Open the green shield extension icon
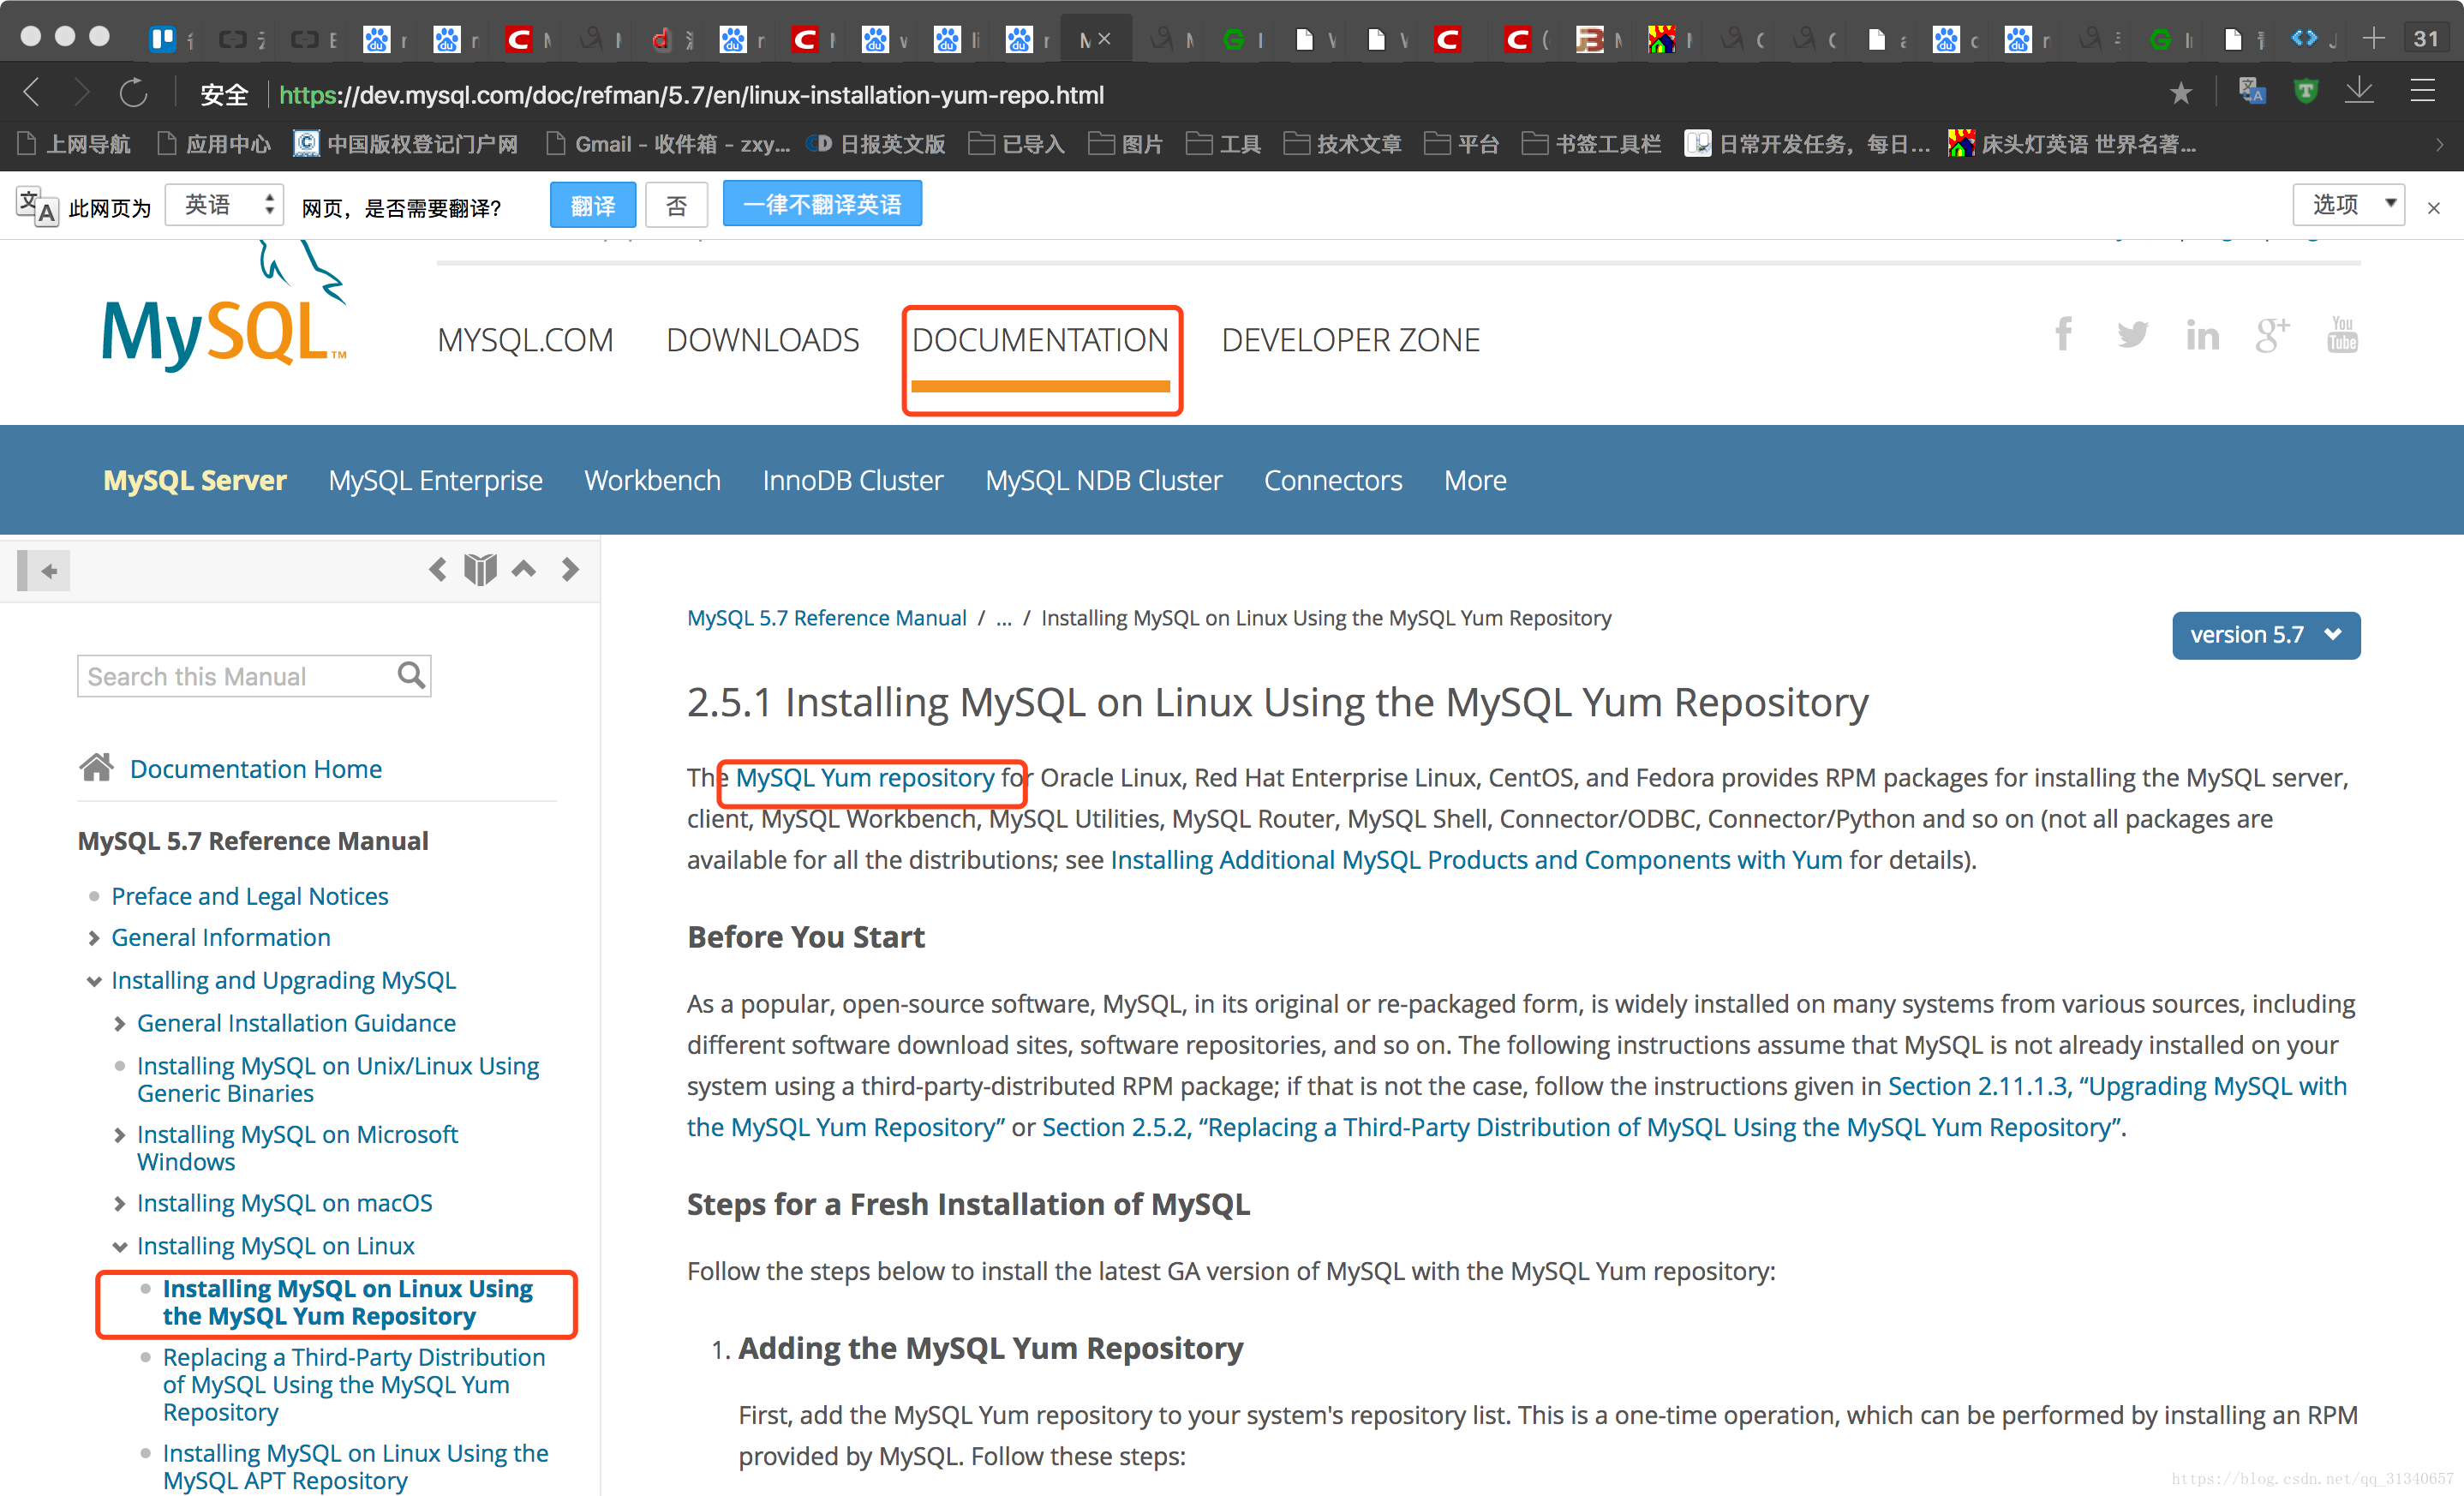The width and height of the screenshot is (2464, 1496). [x=2306, y=92]
